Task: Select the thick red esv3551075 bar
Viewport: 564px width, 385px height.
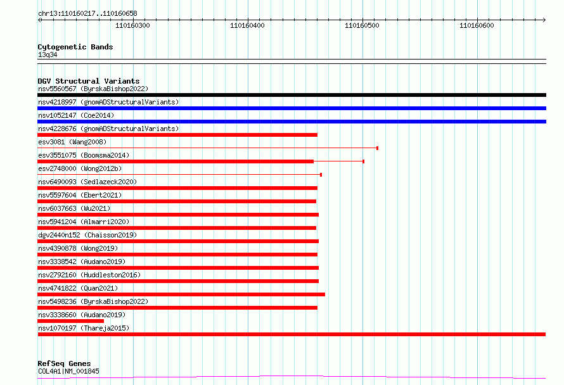Action: pos(176,161)
